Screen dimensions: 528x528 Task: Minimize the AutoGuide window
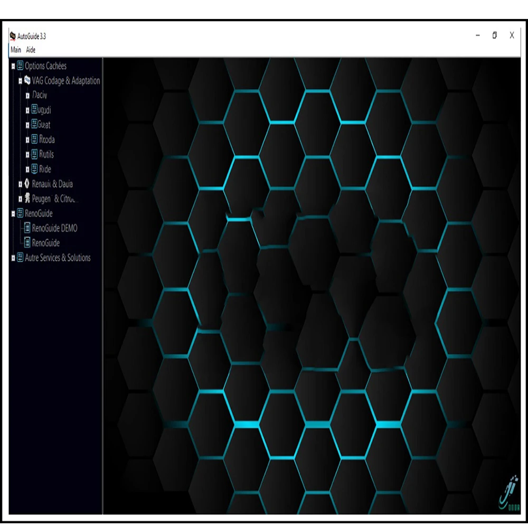(x=478, y=35)
